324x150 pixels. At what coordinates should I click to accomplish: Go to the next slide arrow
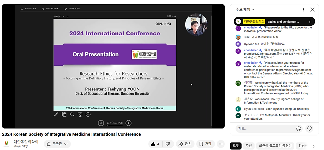[128, 123]
